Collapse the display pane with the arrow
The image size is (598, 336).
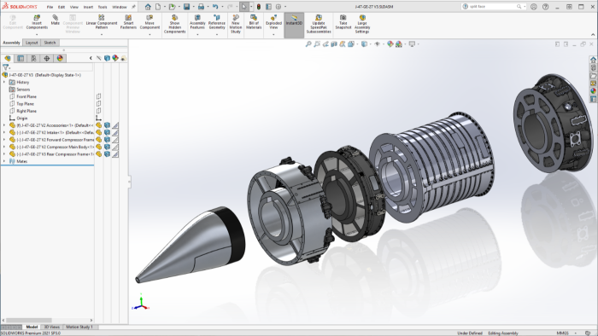91,58
